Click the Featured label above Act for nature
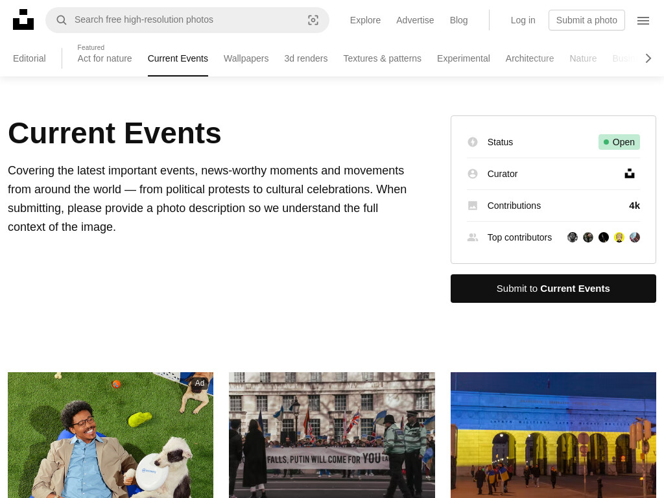This screenshot has height=498, width=664. 91,47
